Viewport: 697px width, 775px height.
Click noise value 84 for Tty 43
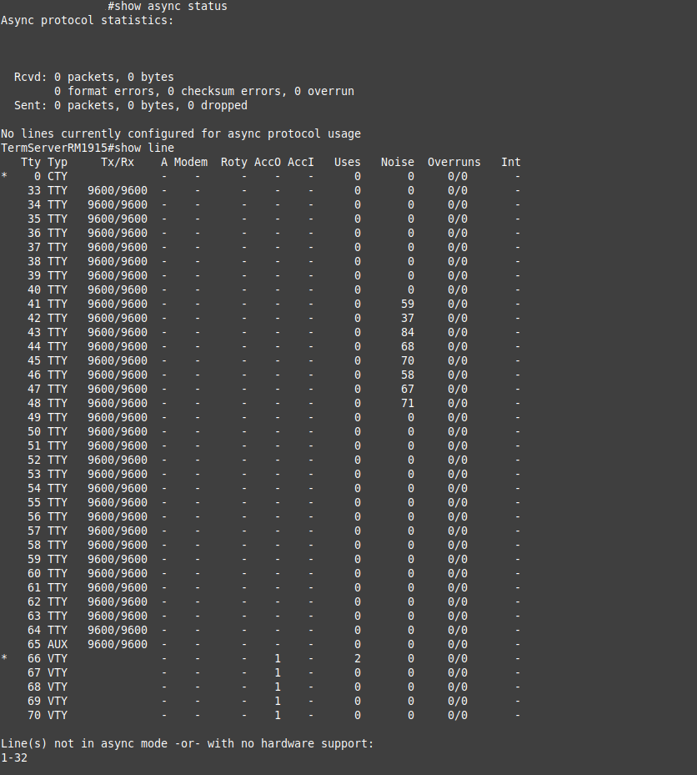(408, 333)
